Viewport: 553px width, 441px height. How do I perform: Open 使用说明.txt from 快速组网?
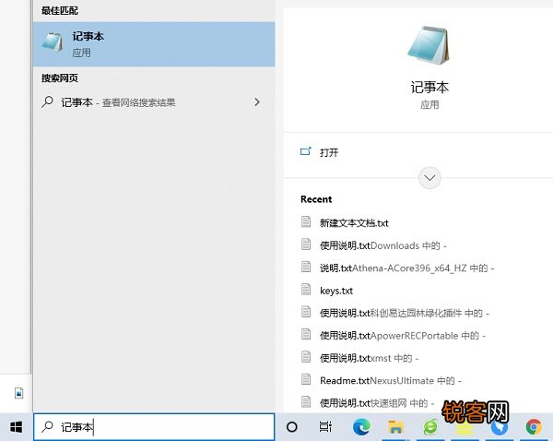pyautogui.click(x=377, y=403)
